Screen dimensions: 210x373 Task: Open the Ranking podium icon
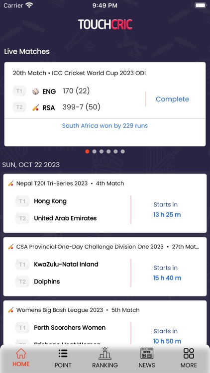click(105, 353)
